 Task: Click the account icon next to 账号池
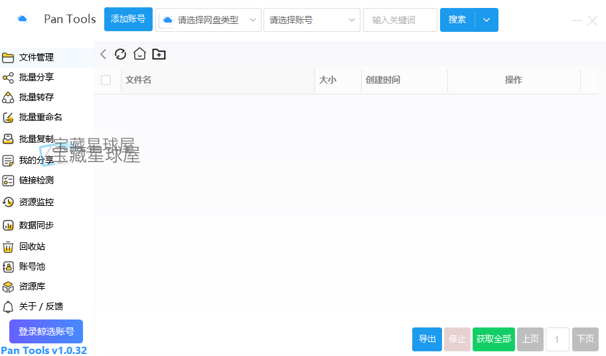pos(8,267)
